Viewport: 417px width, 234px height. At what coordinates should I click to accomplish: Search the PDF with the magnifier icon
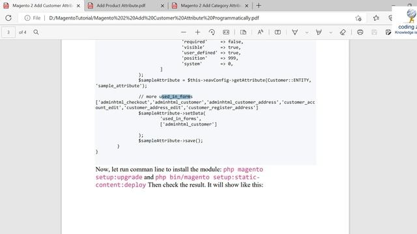pyautogui.click(x=36, y=32)
